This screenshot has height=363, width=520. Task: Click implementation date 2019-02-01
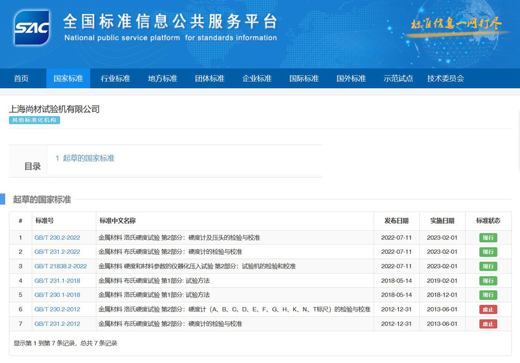coord(442,281)
